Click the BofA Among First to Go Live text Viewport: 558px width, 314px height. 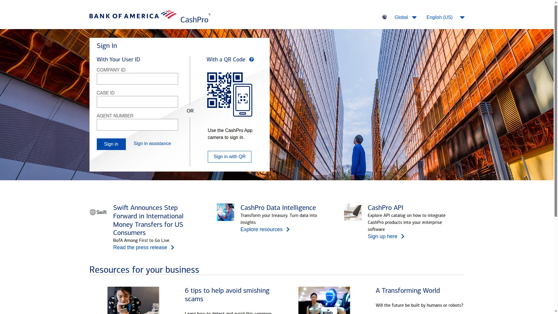coord(141,240)
